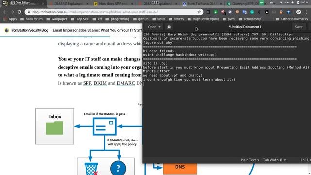Click 'osint challange hackthebox writeup;)' line

click(180, 55)
